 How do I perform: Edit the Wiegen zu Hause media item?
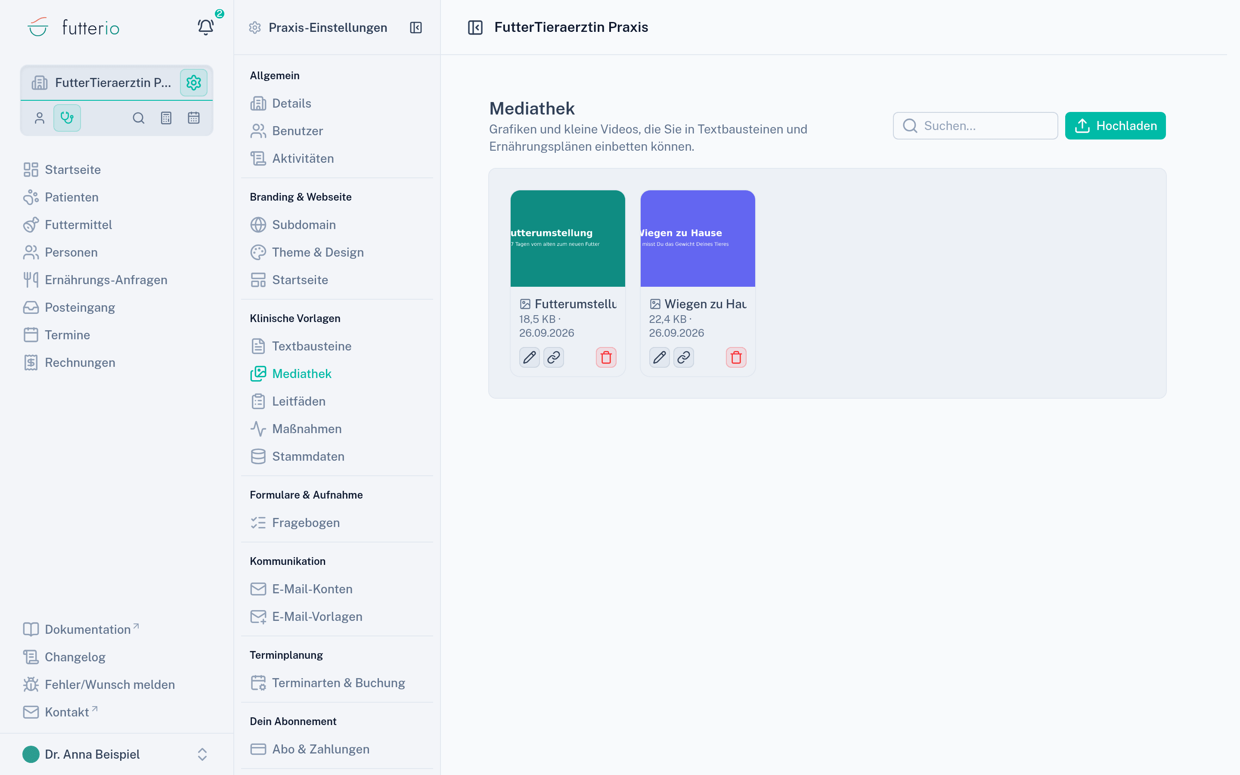(x=660, y=357)
